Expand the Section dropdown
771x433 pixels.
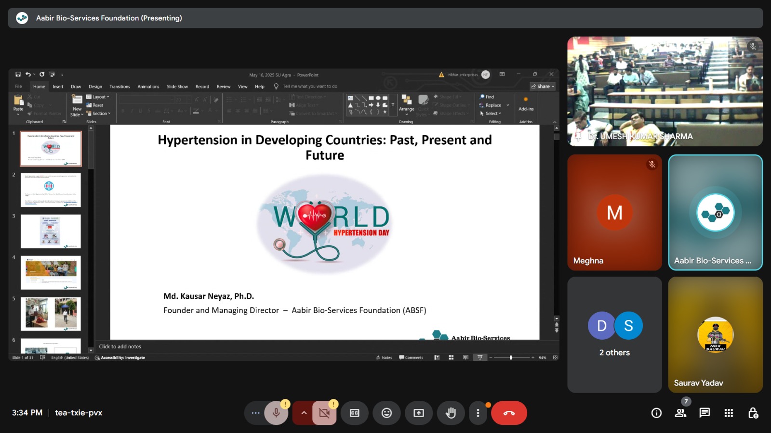pos(99,114)
